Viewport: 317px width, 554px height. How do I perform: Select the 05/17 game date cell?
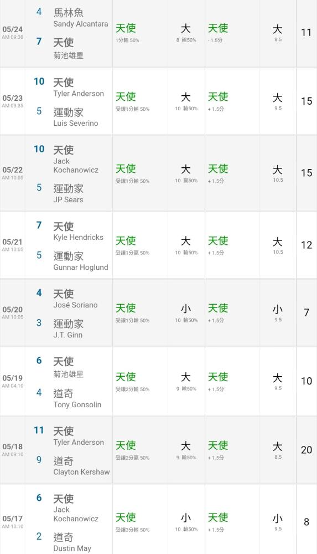point(13,521)
